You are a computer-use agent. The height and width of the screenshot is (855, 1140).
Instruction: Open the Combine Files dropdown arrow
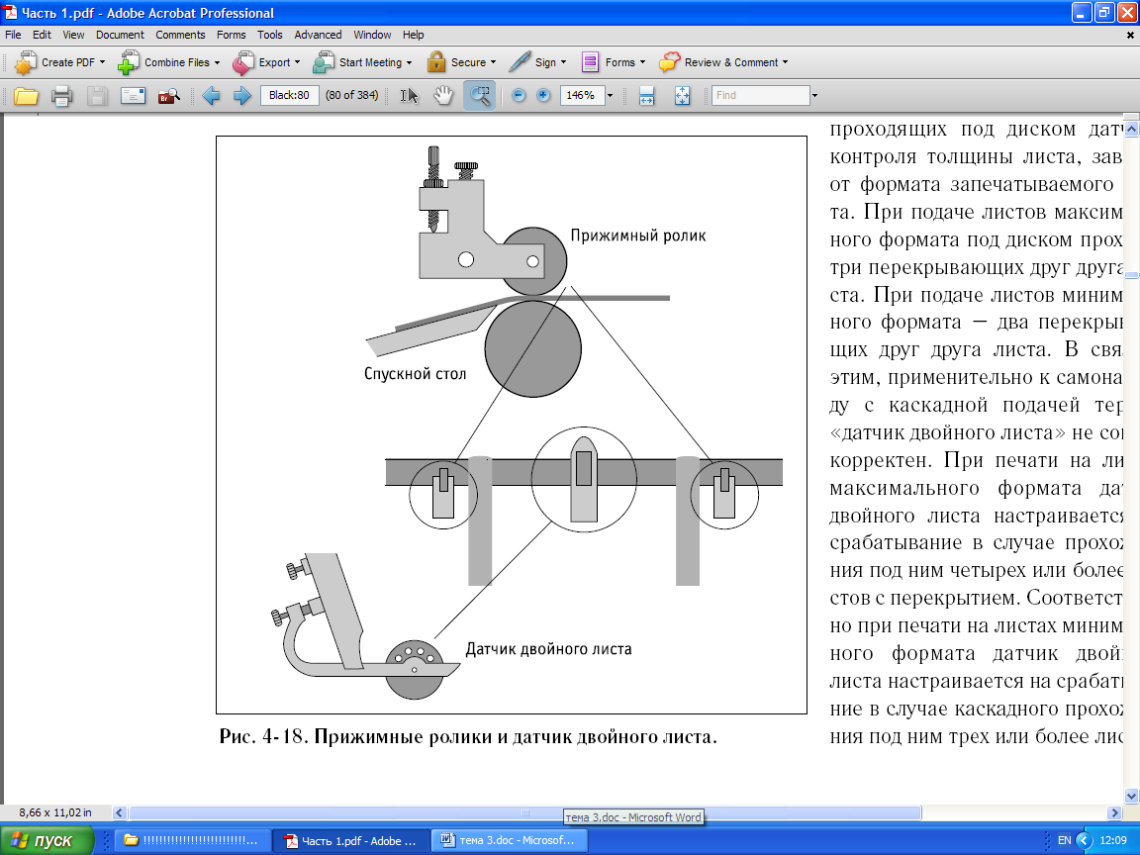pos(217,62)
